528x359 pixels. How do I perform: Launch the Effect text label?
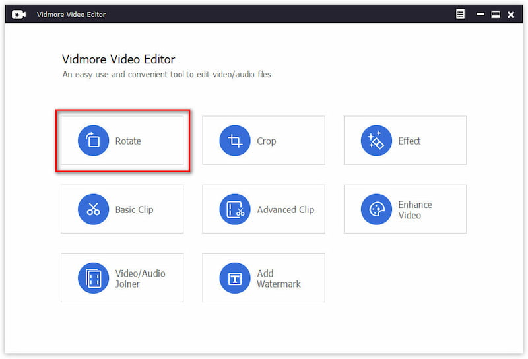[x=409, y=141]
